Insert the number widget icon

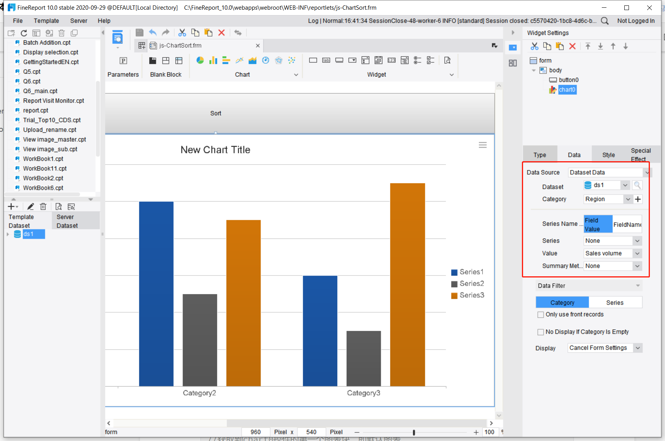coord(392,60)
